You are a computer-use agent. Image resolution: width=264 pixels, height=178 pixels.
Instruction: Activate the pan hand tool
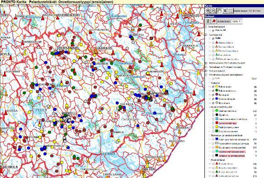[219, 11]
